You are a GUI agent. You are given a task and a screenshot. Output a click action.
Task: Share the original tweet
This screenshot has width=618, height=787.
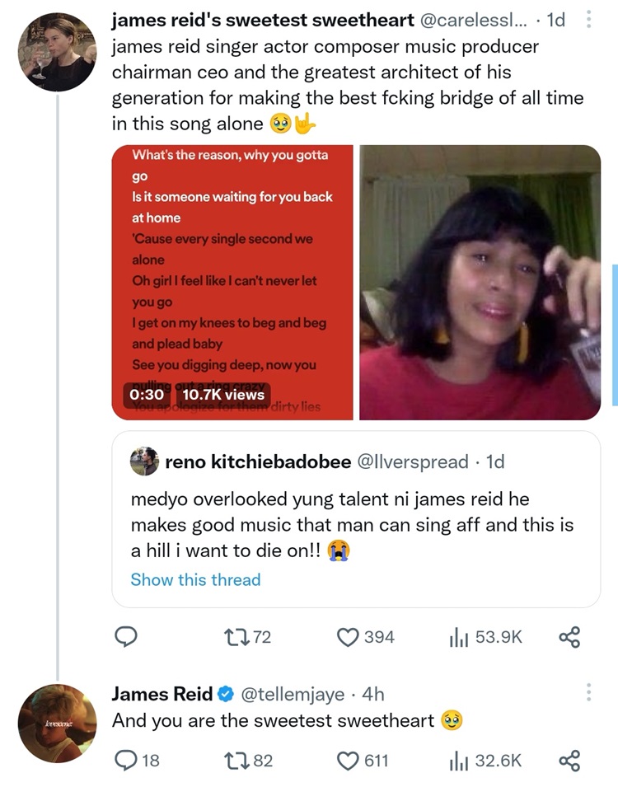569,636
